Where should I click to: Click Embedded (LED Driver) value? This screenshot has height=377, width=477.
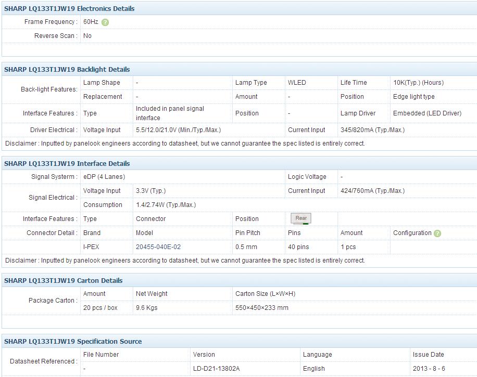pyautogui.click(x=427, y=113)
